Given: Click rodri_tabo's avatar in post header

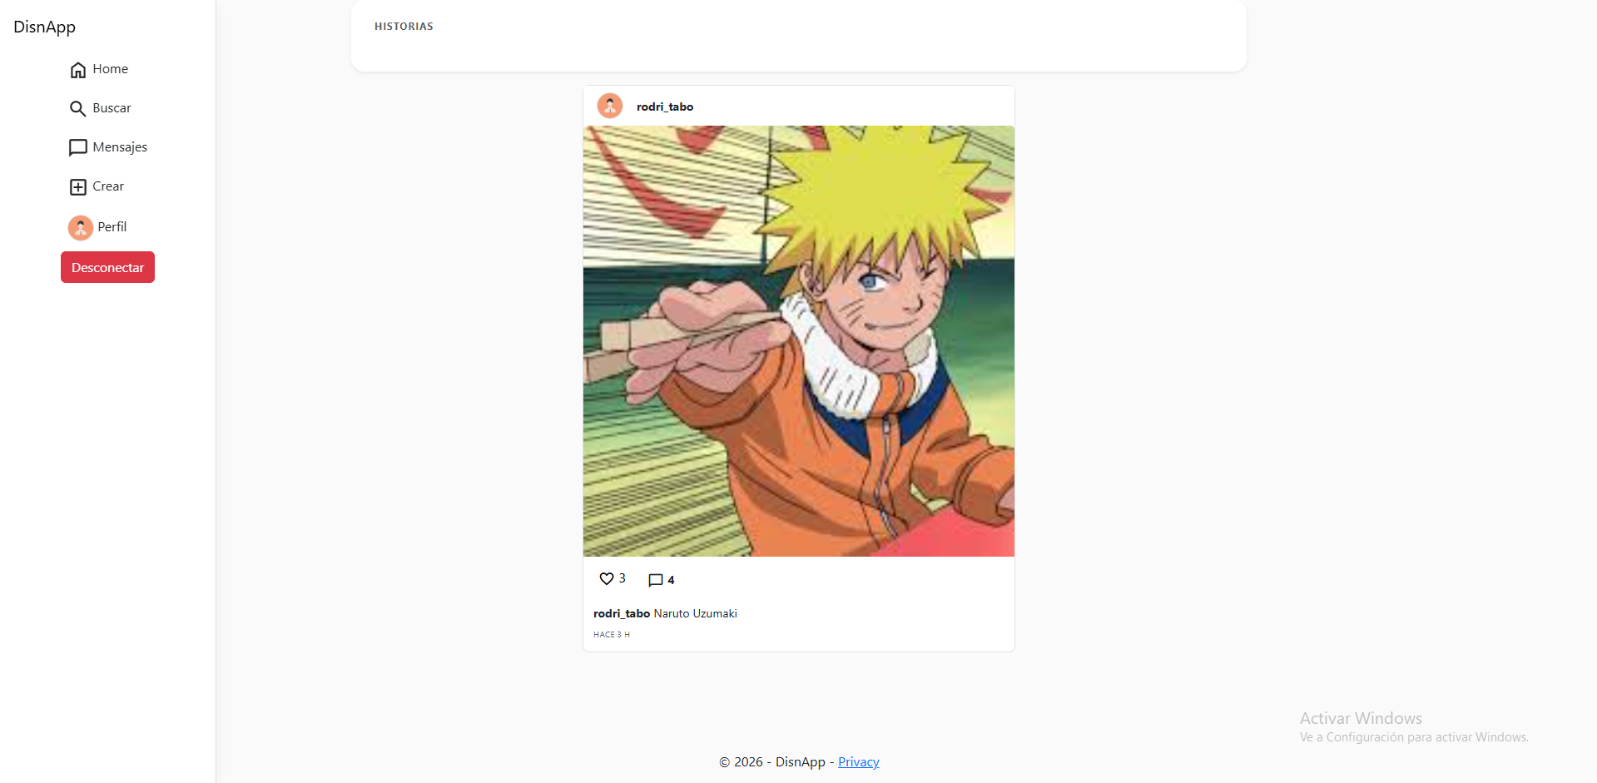Looking at the screenshot, I should [x=610, y=106].
